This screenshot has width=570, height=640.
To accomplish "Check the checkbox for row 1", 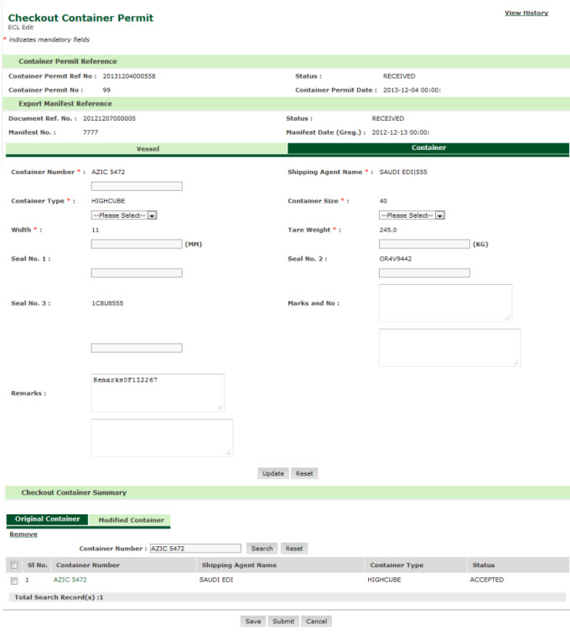I will 14,580.
